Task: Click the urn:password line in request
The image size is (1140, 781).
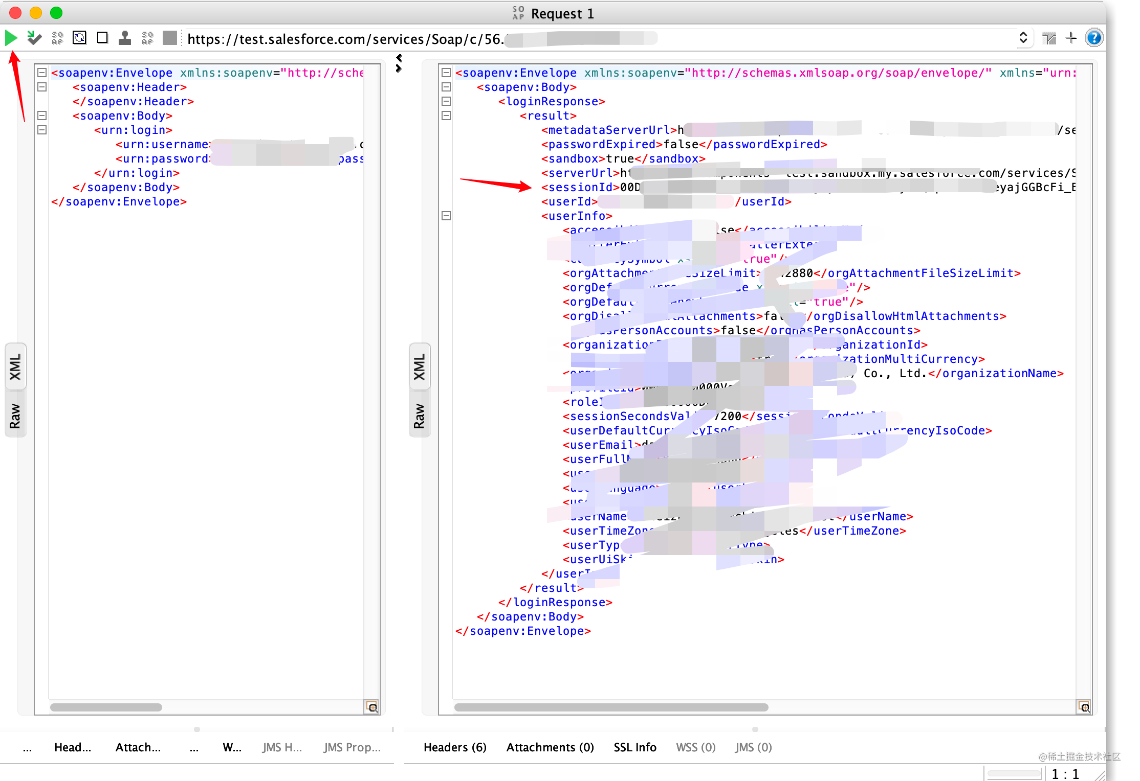Action: click(239, 159)
